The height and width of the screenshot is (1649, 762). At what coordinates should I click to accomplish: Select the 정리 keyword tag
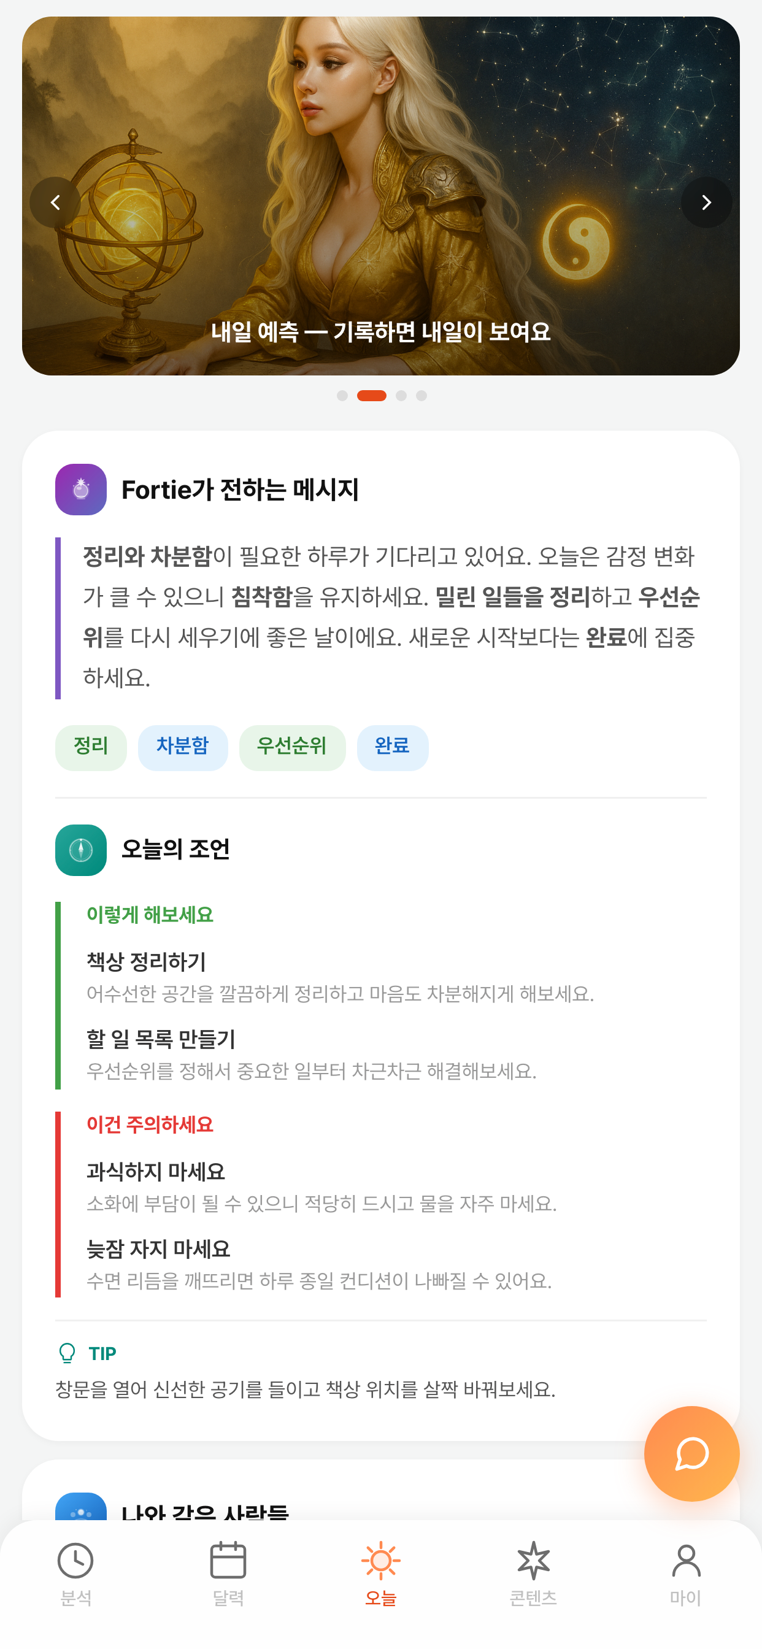(90, 747)
